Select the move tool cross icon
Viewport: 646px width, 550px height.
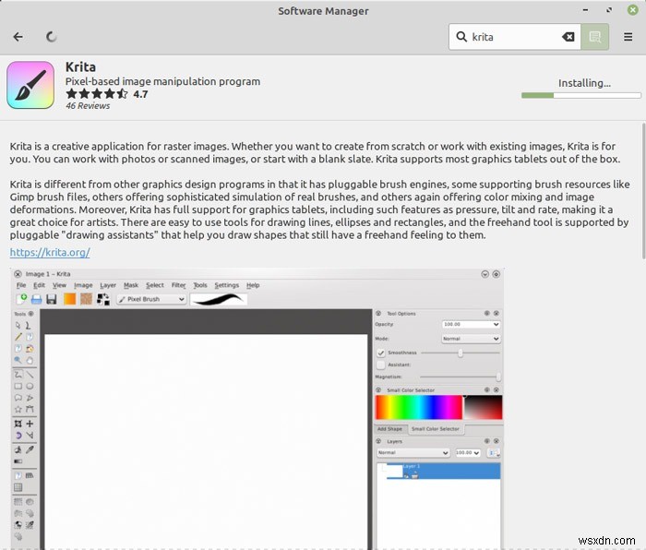[30, 424]
